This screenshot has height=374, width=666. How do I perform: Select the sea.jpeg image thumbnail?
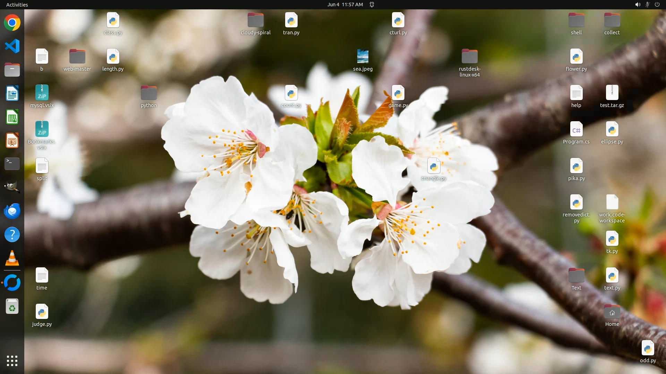point(363,56)
